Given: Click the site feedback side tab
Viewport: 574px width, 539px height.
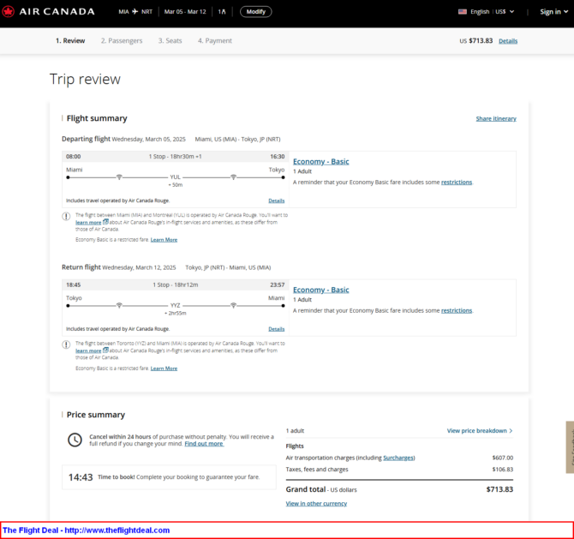Looking at the screenshot, I should (x=570, y=447).
